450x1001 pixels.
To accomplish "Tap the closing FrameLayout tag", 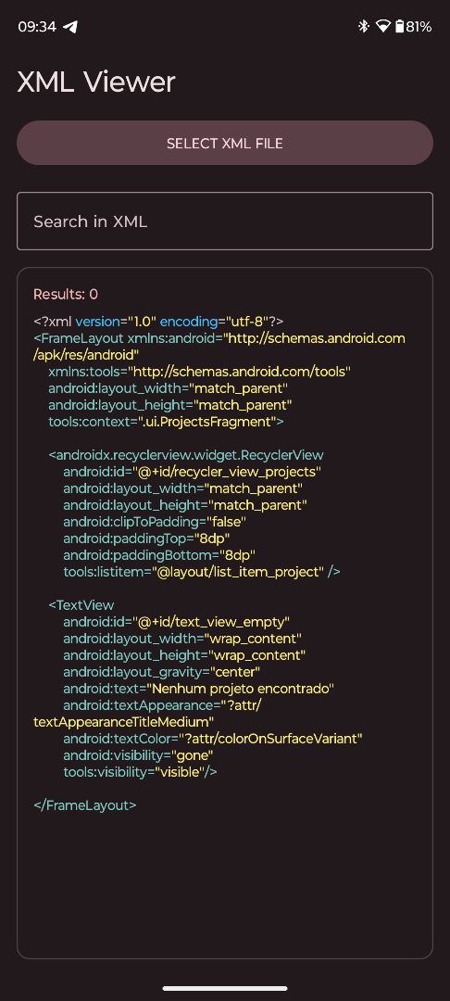I will [85, 805].
